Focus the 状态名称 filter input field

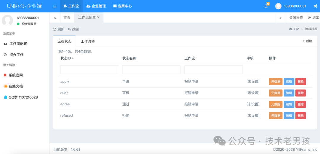tap(151, 69)
